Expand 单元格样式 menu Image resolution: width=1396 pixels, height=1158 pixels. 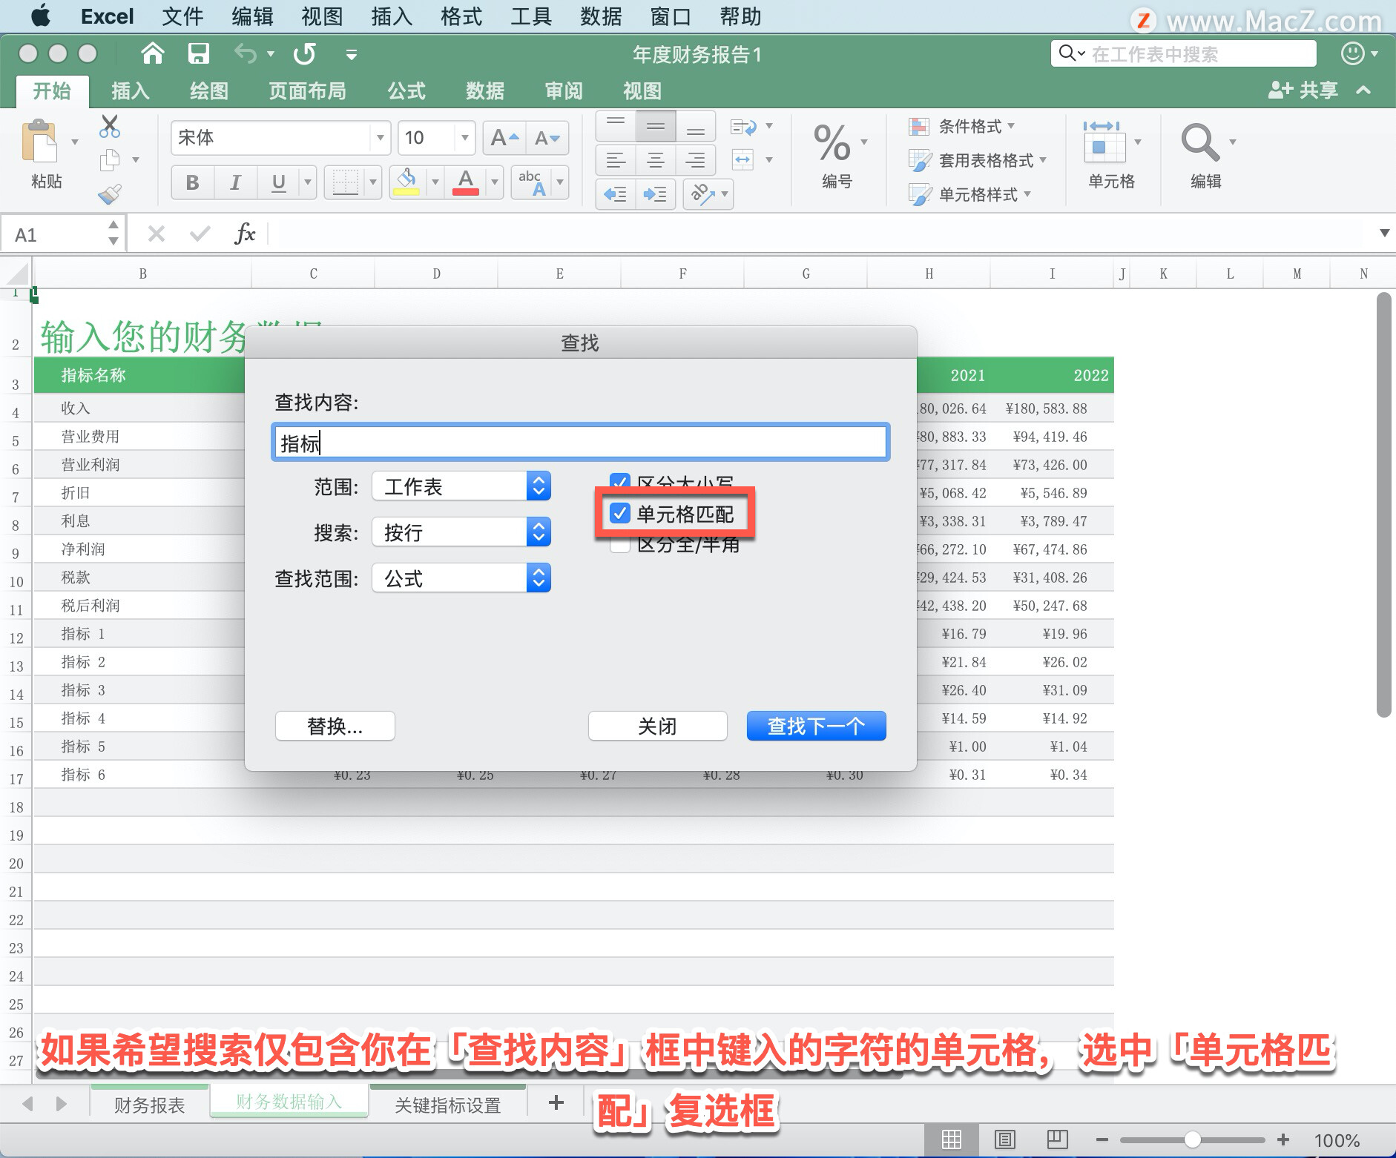[971, 194]
